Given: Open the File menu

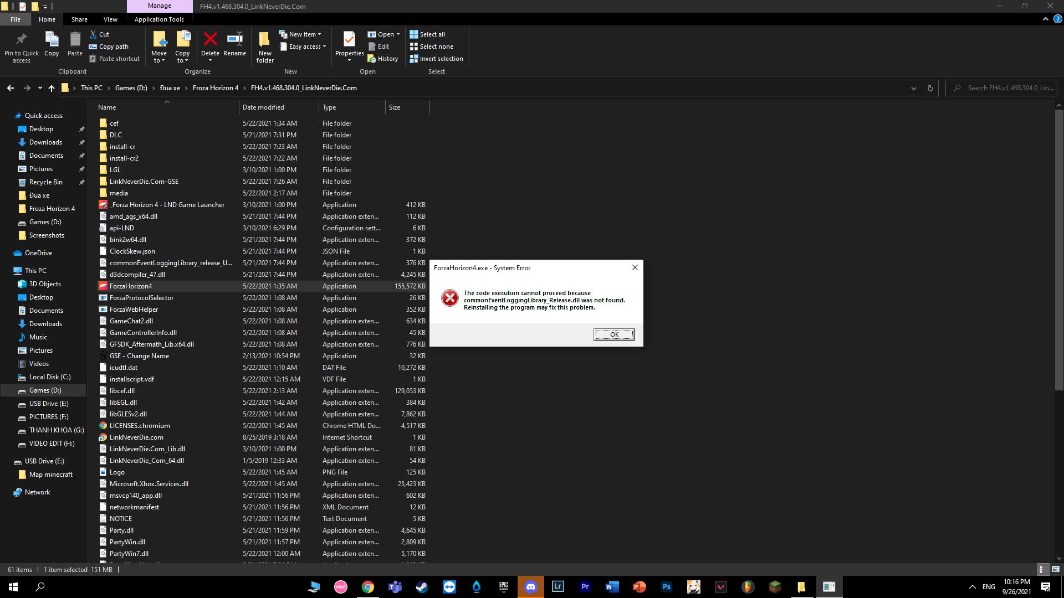Looking at the screenshot, I should [16, 19].
